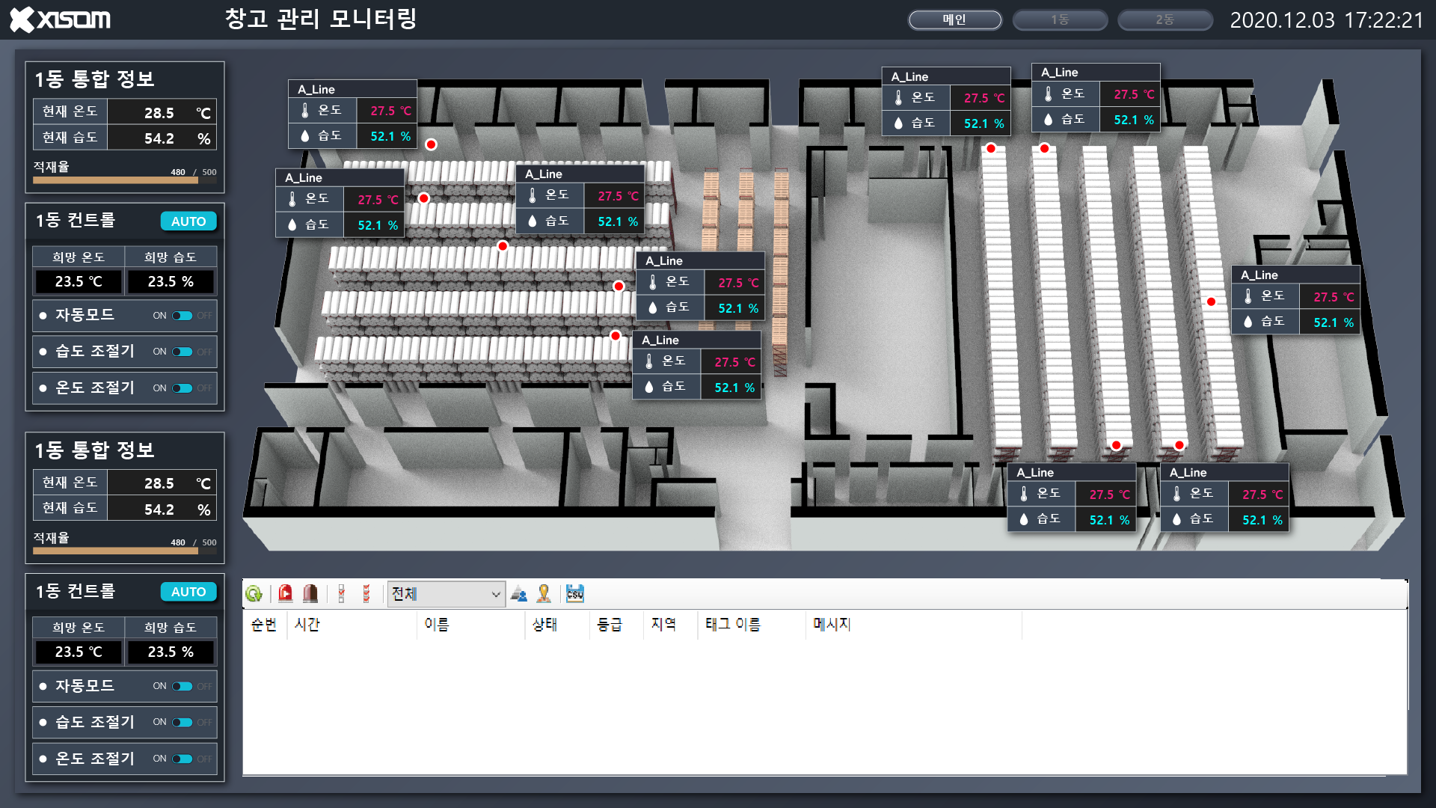Select the red alarm siren icon
The width and height of the screenshot is (1436, 808).
[286, 593]
